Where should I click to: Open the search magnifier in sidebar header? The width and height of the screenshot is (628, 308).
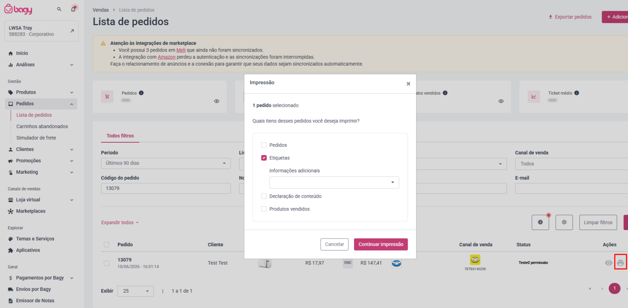[59, 9]
